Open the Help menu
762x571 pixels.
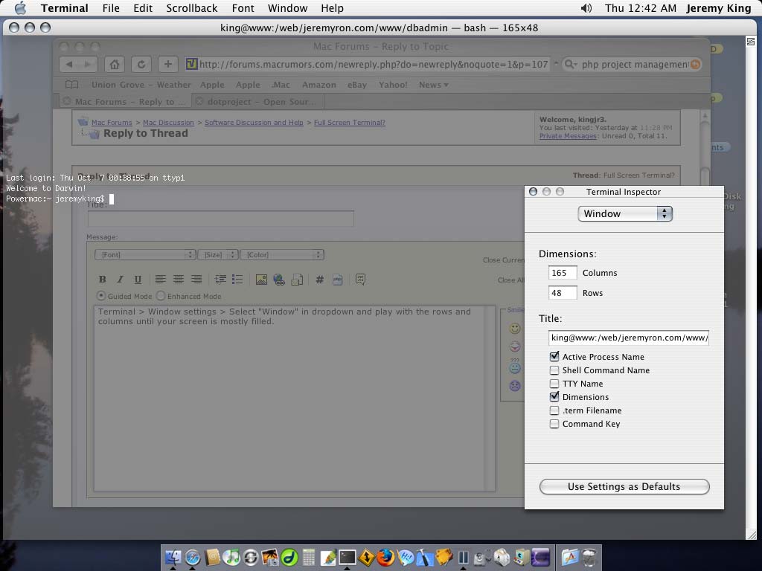(332, 7)
